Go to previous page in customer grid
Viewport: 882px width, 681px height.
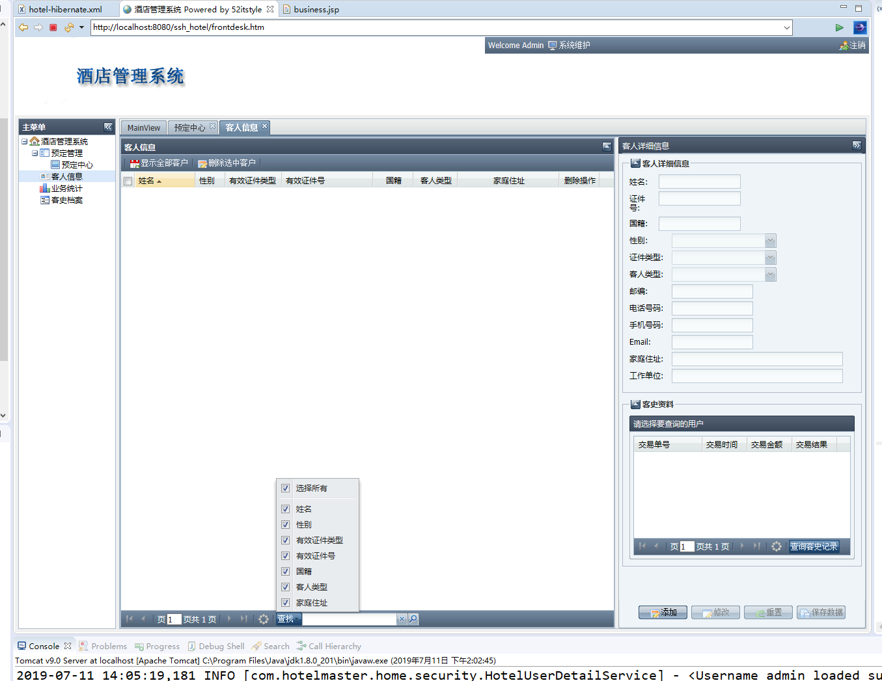pyautogui.click(x=143, y=619)
